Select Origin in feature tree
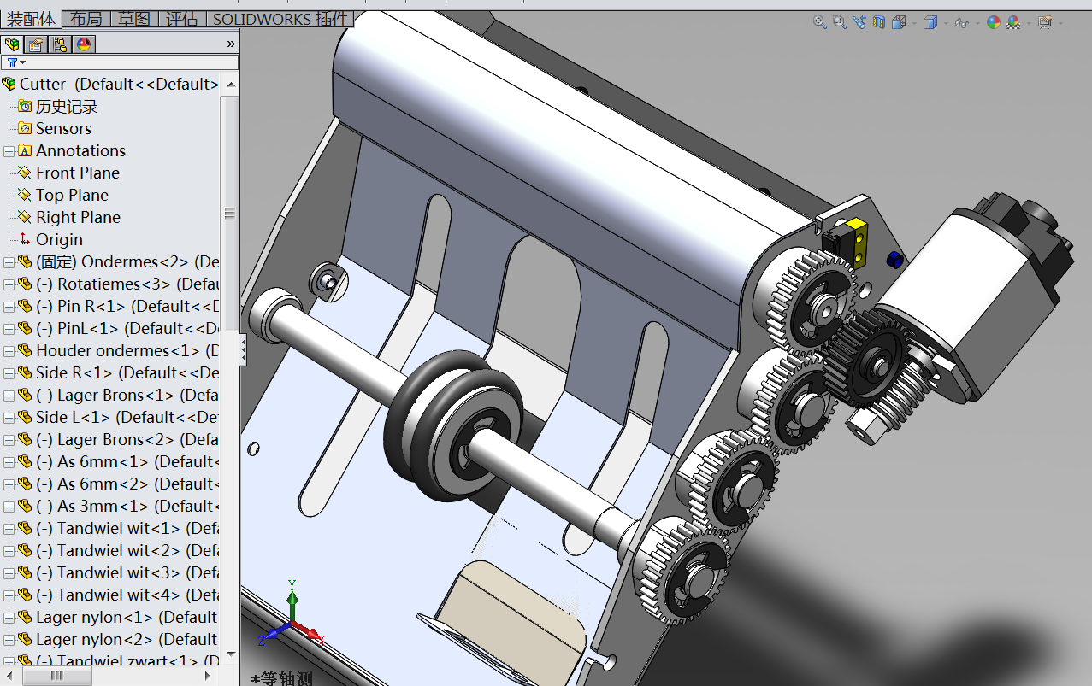1092x686 pixels. click(59, 239)
